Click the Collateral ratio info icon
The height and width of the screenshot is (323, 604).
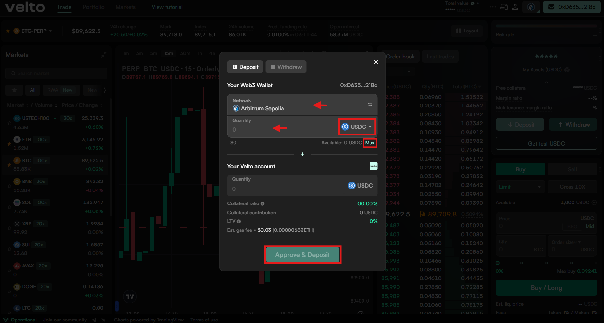click(262, 203)
